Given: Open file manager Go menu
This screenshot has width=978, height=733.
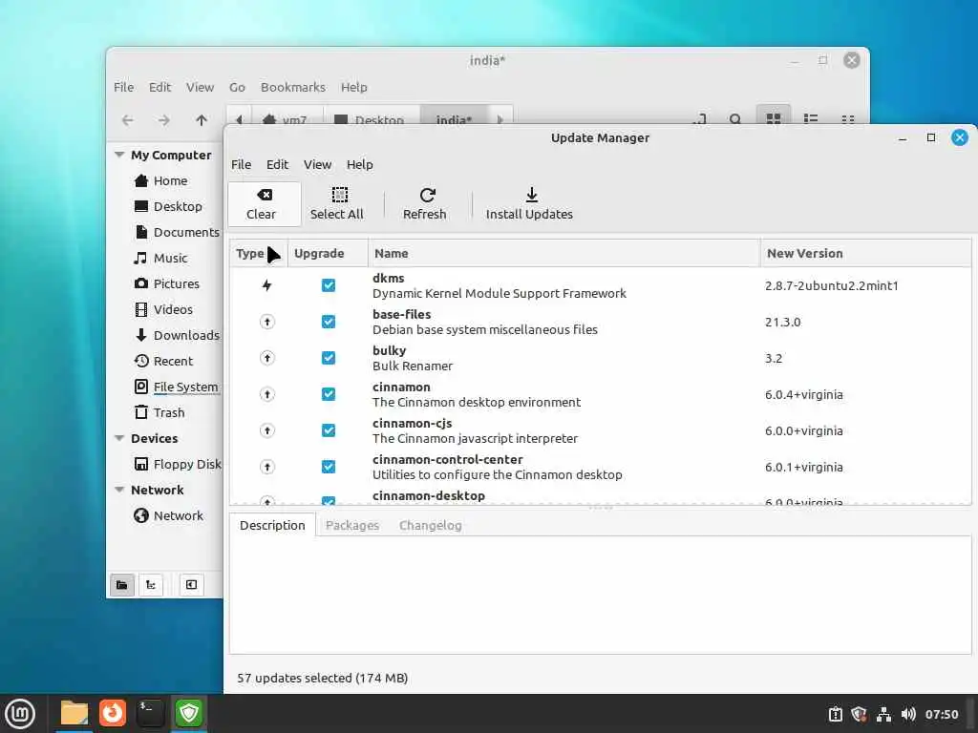Looking at the screenshot, I should [237, 87].
